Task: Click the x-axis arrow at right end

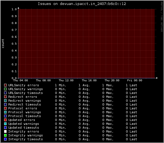Action: (157, 78)
